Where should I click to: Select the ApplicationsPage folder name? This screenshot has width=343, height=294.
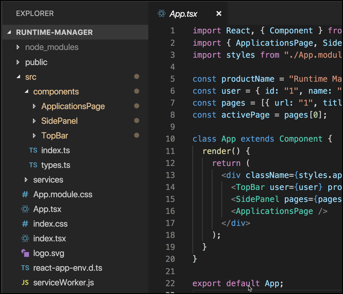pyautogui.click(x=73, y=106)
